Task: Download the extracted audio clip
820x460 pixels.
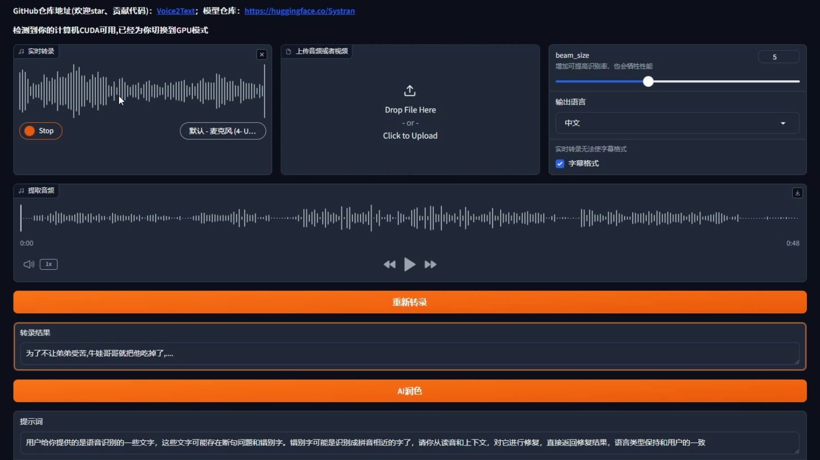Action: click(797, 193)
